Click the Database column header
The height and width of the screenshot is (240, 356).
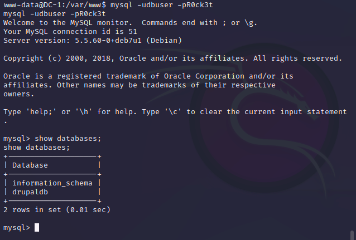pos(30,165)
